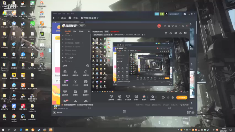
Task: Click the green friends button in Steam header
Action: 162,14
